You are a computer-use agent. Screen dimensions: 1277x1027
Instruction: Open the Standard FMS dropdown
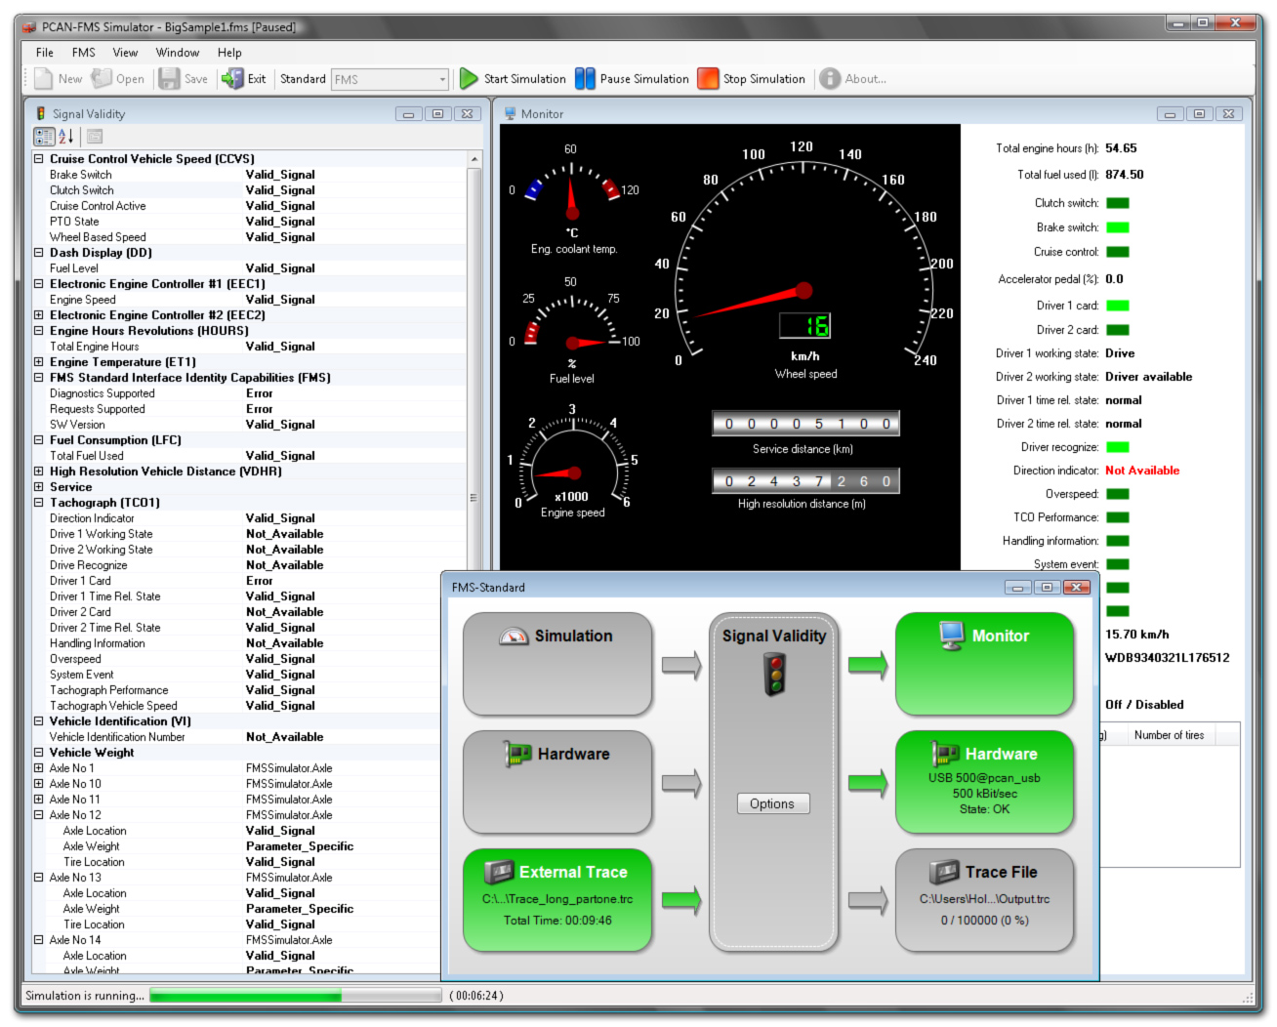click(x=441, y=80)
